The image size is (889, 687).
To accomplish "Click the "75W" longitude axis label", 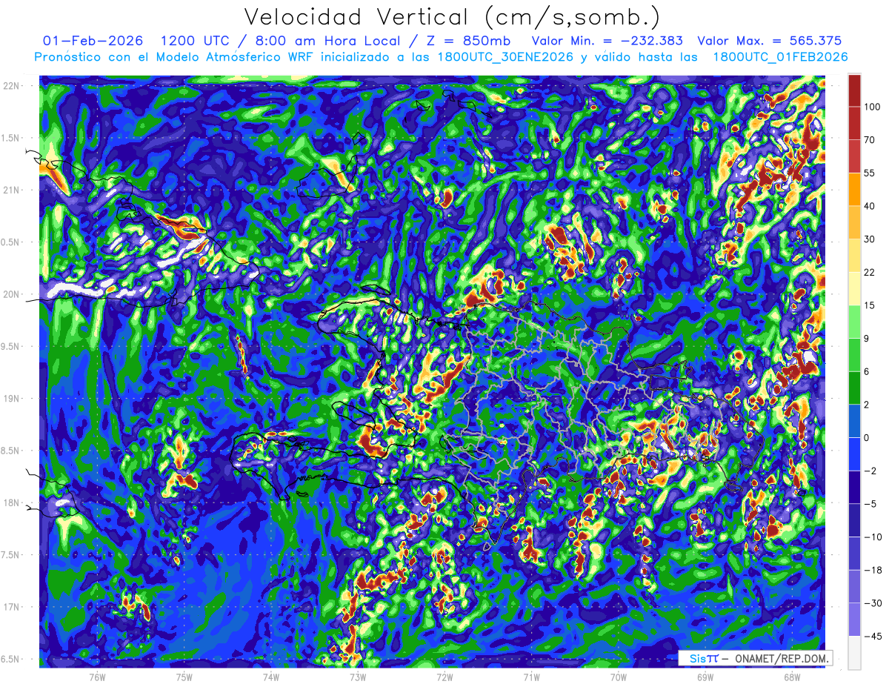I will pos(184,677).
